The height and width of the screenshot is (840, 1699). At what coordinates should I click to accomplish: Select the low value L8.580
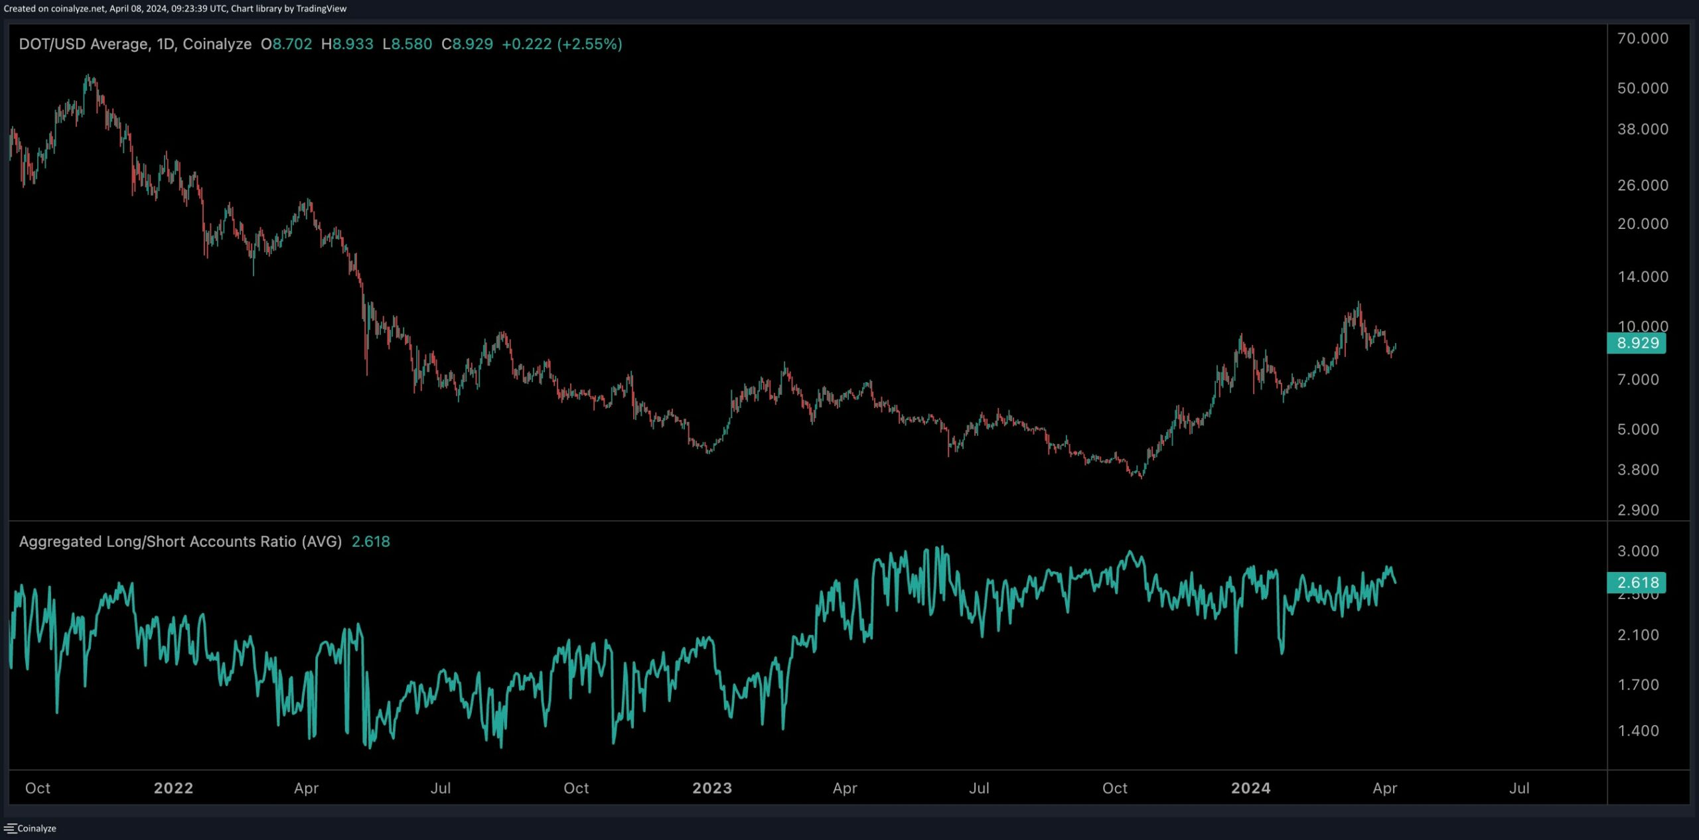(x=407, y=44)
